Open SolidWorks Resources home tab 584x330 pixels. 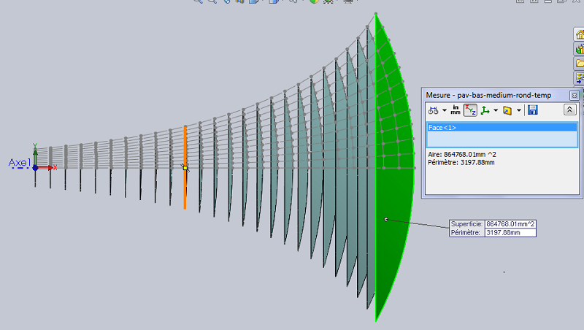click(x=579, y=34)
